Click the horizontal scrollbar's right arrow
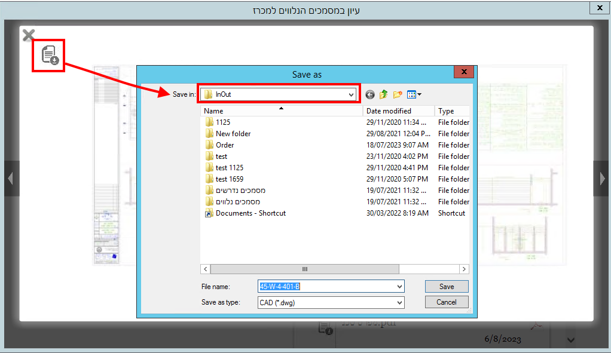 (x=464, y=269)
